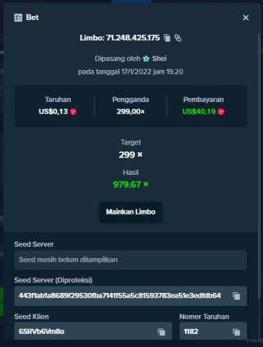This screenshot has width=263, height=347.
Task: Copy the bet share link icon
Action: click(x=177, y=38)
